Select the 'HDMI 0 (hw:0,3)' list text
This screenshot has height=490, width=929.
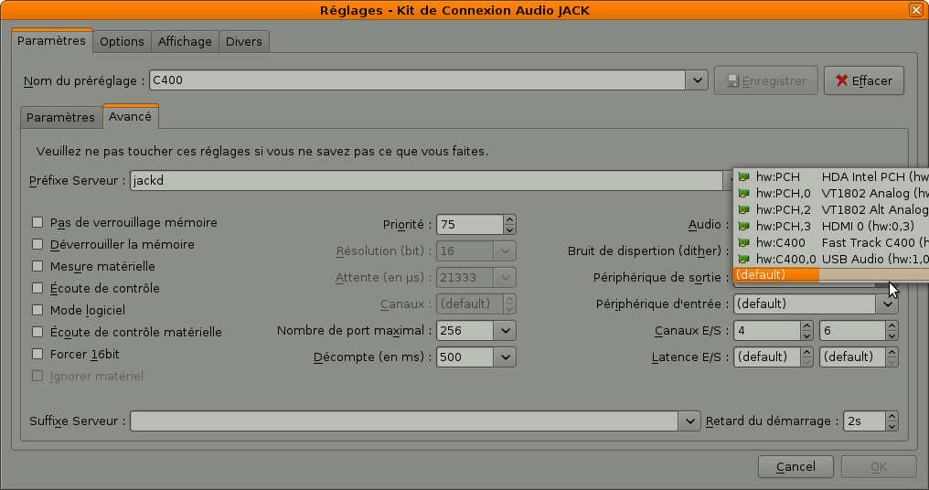[868, 226]
